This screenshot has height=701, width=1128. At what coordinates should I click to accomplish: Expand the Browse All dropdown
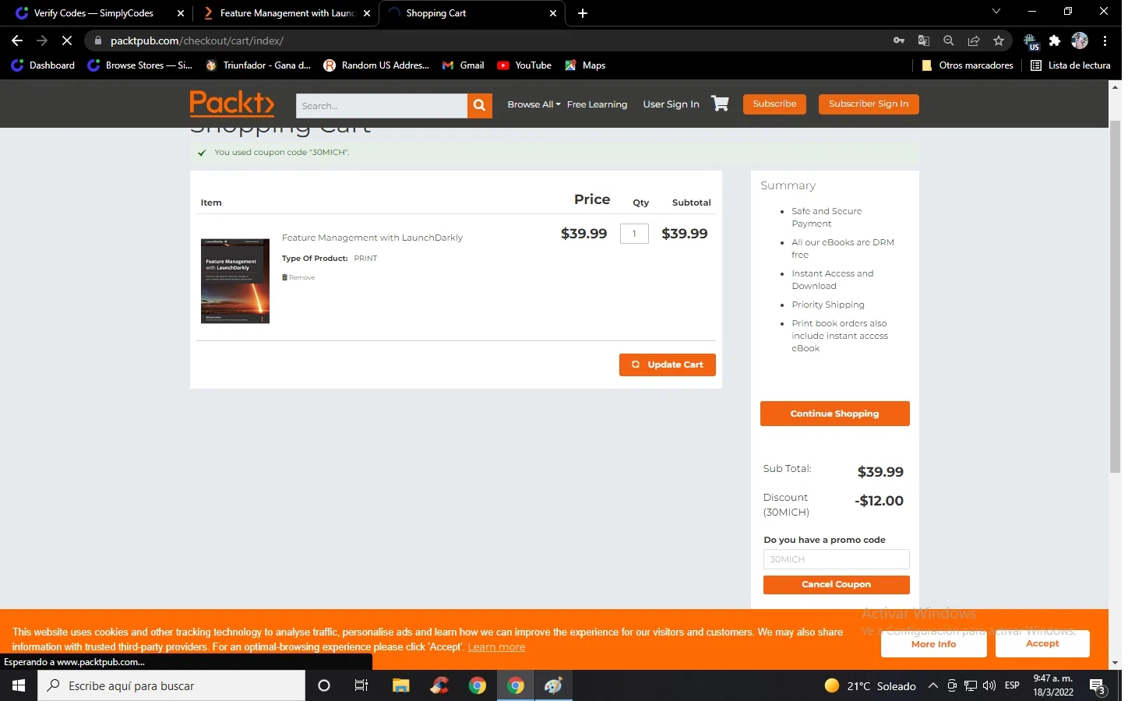[534, 104]
